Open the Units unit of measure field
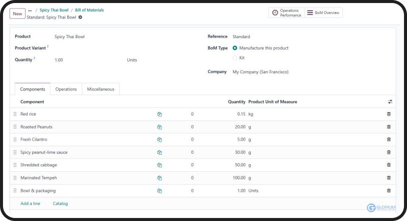Image resolution: width=407 pixels, height=221 pixels. click(x=132, y=60)
